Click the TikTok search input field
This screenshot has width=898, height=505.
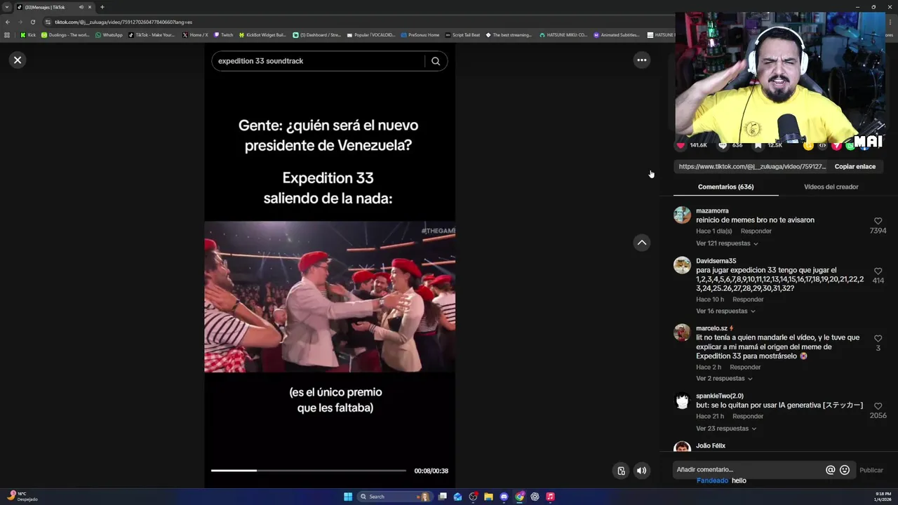pyautogui.click(x=319, y=61)
